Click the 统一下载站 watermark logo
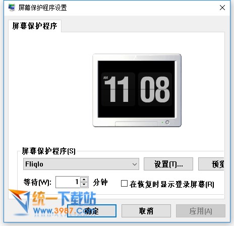This screenshot has width=234, height=226. tap(52, 203)
